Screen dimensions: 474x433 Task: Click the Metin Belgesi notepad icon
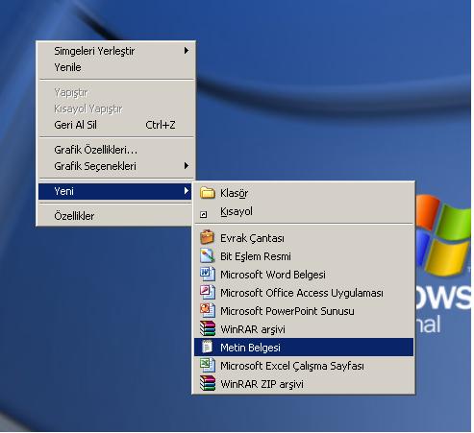(x=207, y=347)
